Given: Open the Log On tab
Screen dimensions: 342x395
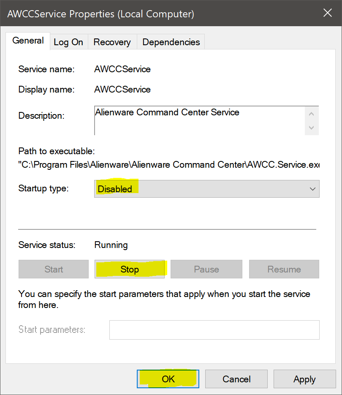Looking at the screenshot, I should click(68, 42).
